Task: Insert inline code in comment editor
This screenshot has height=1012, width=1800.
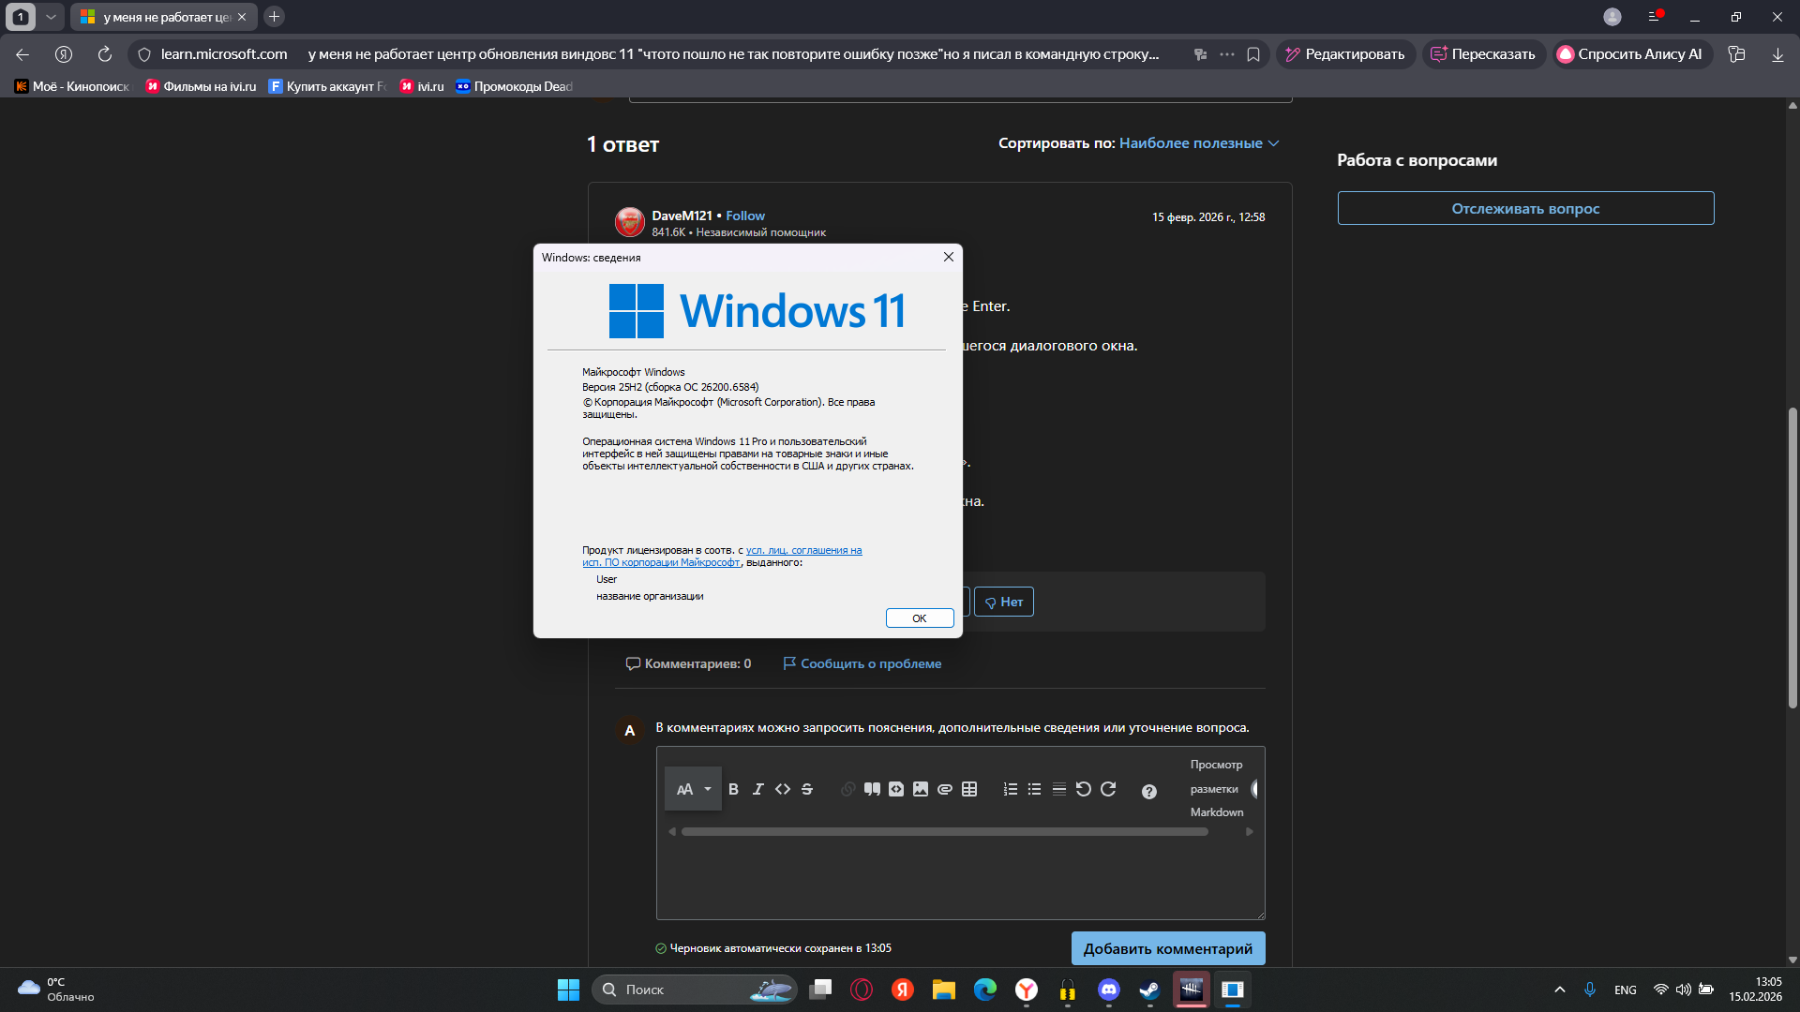Action: pos(782,789)
